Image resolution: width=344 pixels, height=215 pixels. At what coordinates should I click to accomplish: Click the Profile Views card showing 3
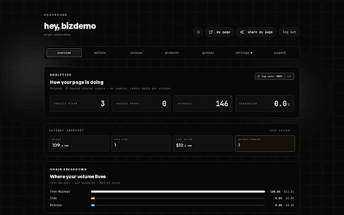pos(79,103)
